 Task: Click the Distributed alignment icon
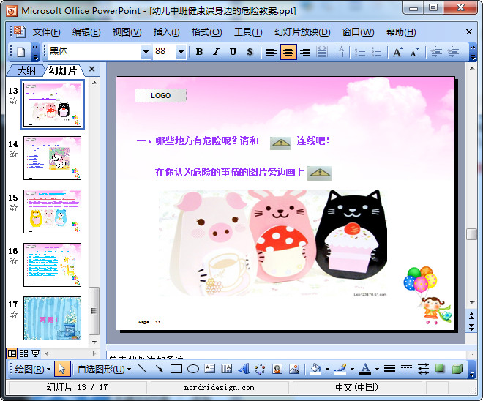322,52
